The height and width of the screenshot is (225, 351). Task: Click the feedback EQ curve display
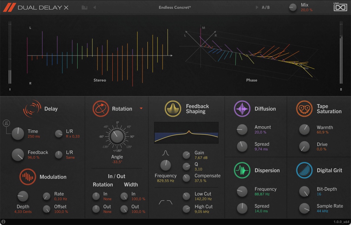186,133
